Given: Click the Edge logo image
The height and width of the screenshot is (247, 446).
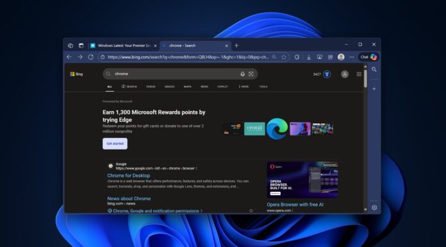Looking at the screenshot, I should (277, 129).
